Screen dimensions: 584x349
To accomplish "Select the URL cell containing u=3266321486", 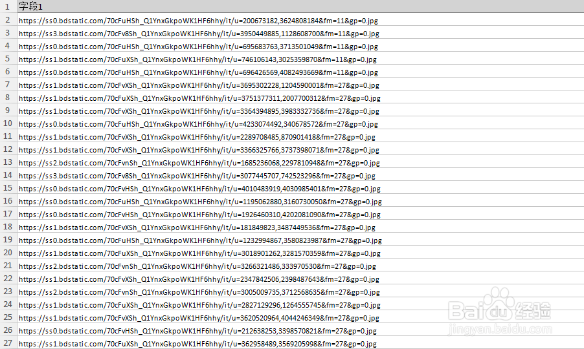I will coord(300,265).
